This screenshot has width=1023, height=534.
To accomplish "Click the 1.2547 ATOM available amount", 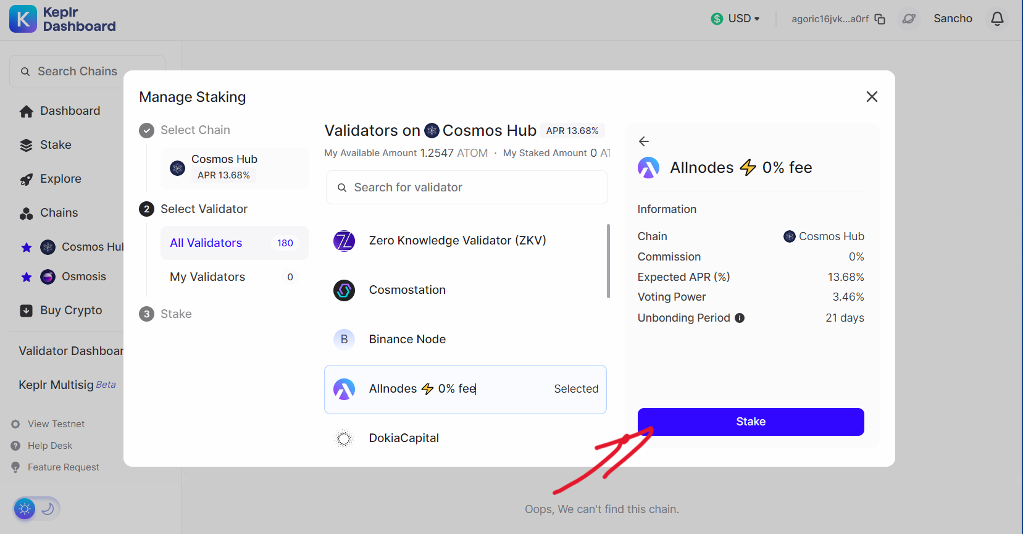I will coord(454,153).
